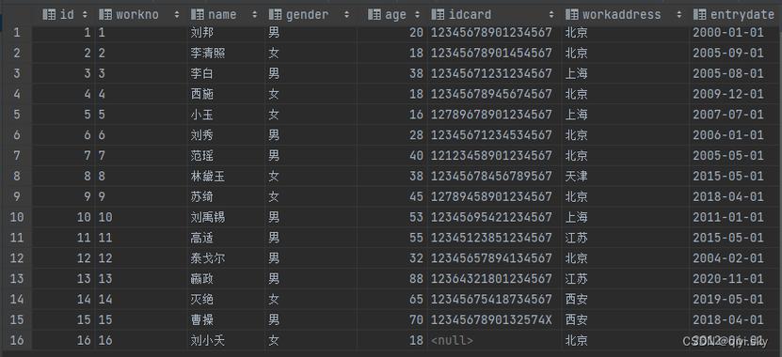Screen dimensions: 782x357
Task: Click name cell 刘邦
Action: coord(202,32)
